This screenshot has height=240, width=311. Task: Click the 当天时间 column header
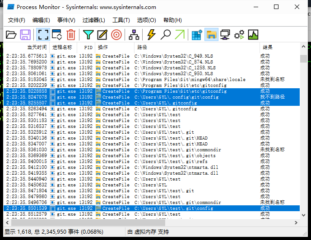click(x=27, y=47)
